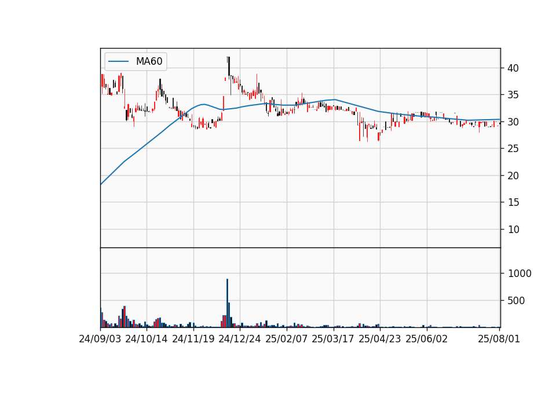Click the 24/11/19 date label
The height and width of the screenshot is (399, 556).
click(193, 339)
